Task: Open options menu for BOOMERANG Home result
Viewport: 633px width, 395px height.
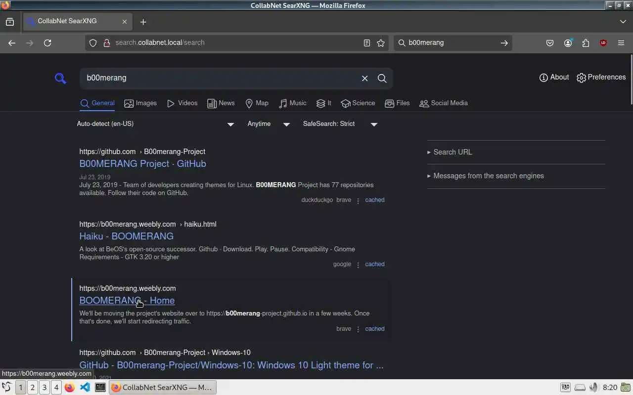Action: click(x=358, y=329)
